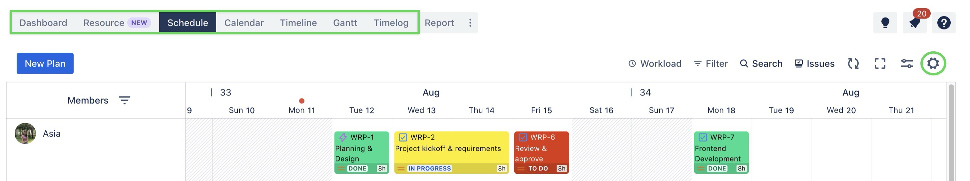The image size is (970, 181).
Task: Open notifications with the 20 badge
Action: 914,23
